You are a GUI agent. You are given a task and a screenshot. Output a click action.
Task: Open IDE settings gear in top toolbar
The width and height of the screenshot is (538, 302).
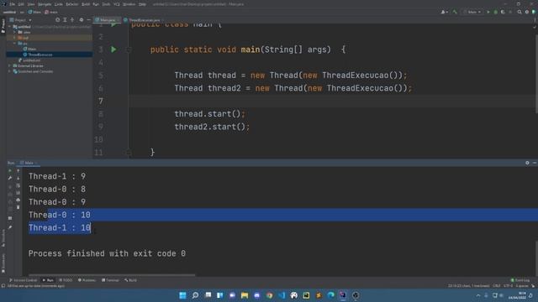coord(527,12)
